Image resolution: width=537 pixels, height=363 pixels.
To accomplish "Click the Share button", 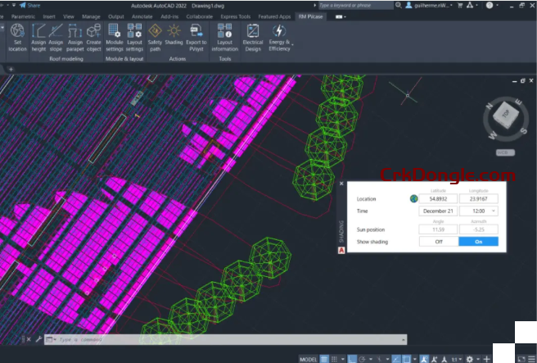I will [31, 5].
